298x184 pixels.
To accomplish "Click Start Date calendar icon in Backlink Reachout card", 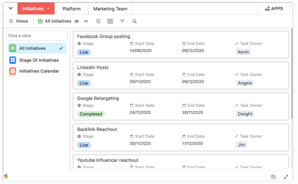I will coord(132,136).
